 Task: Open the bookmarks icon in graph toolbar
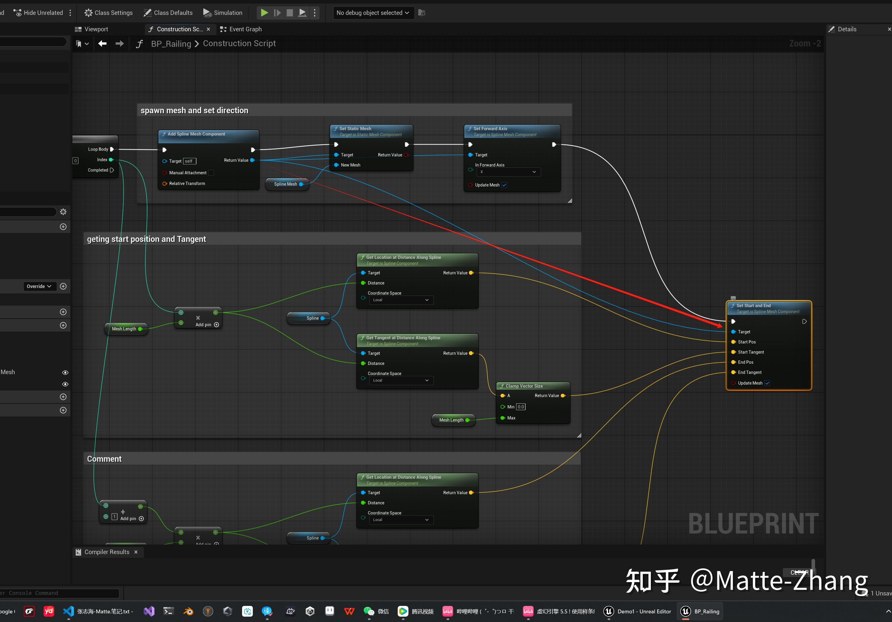click(x=79, y=43)
